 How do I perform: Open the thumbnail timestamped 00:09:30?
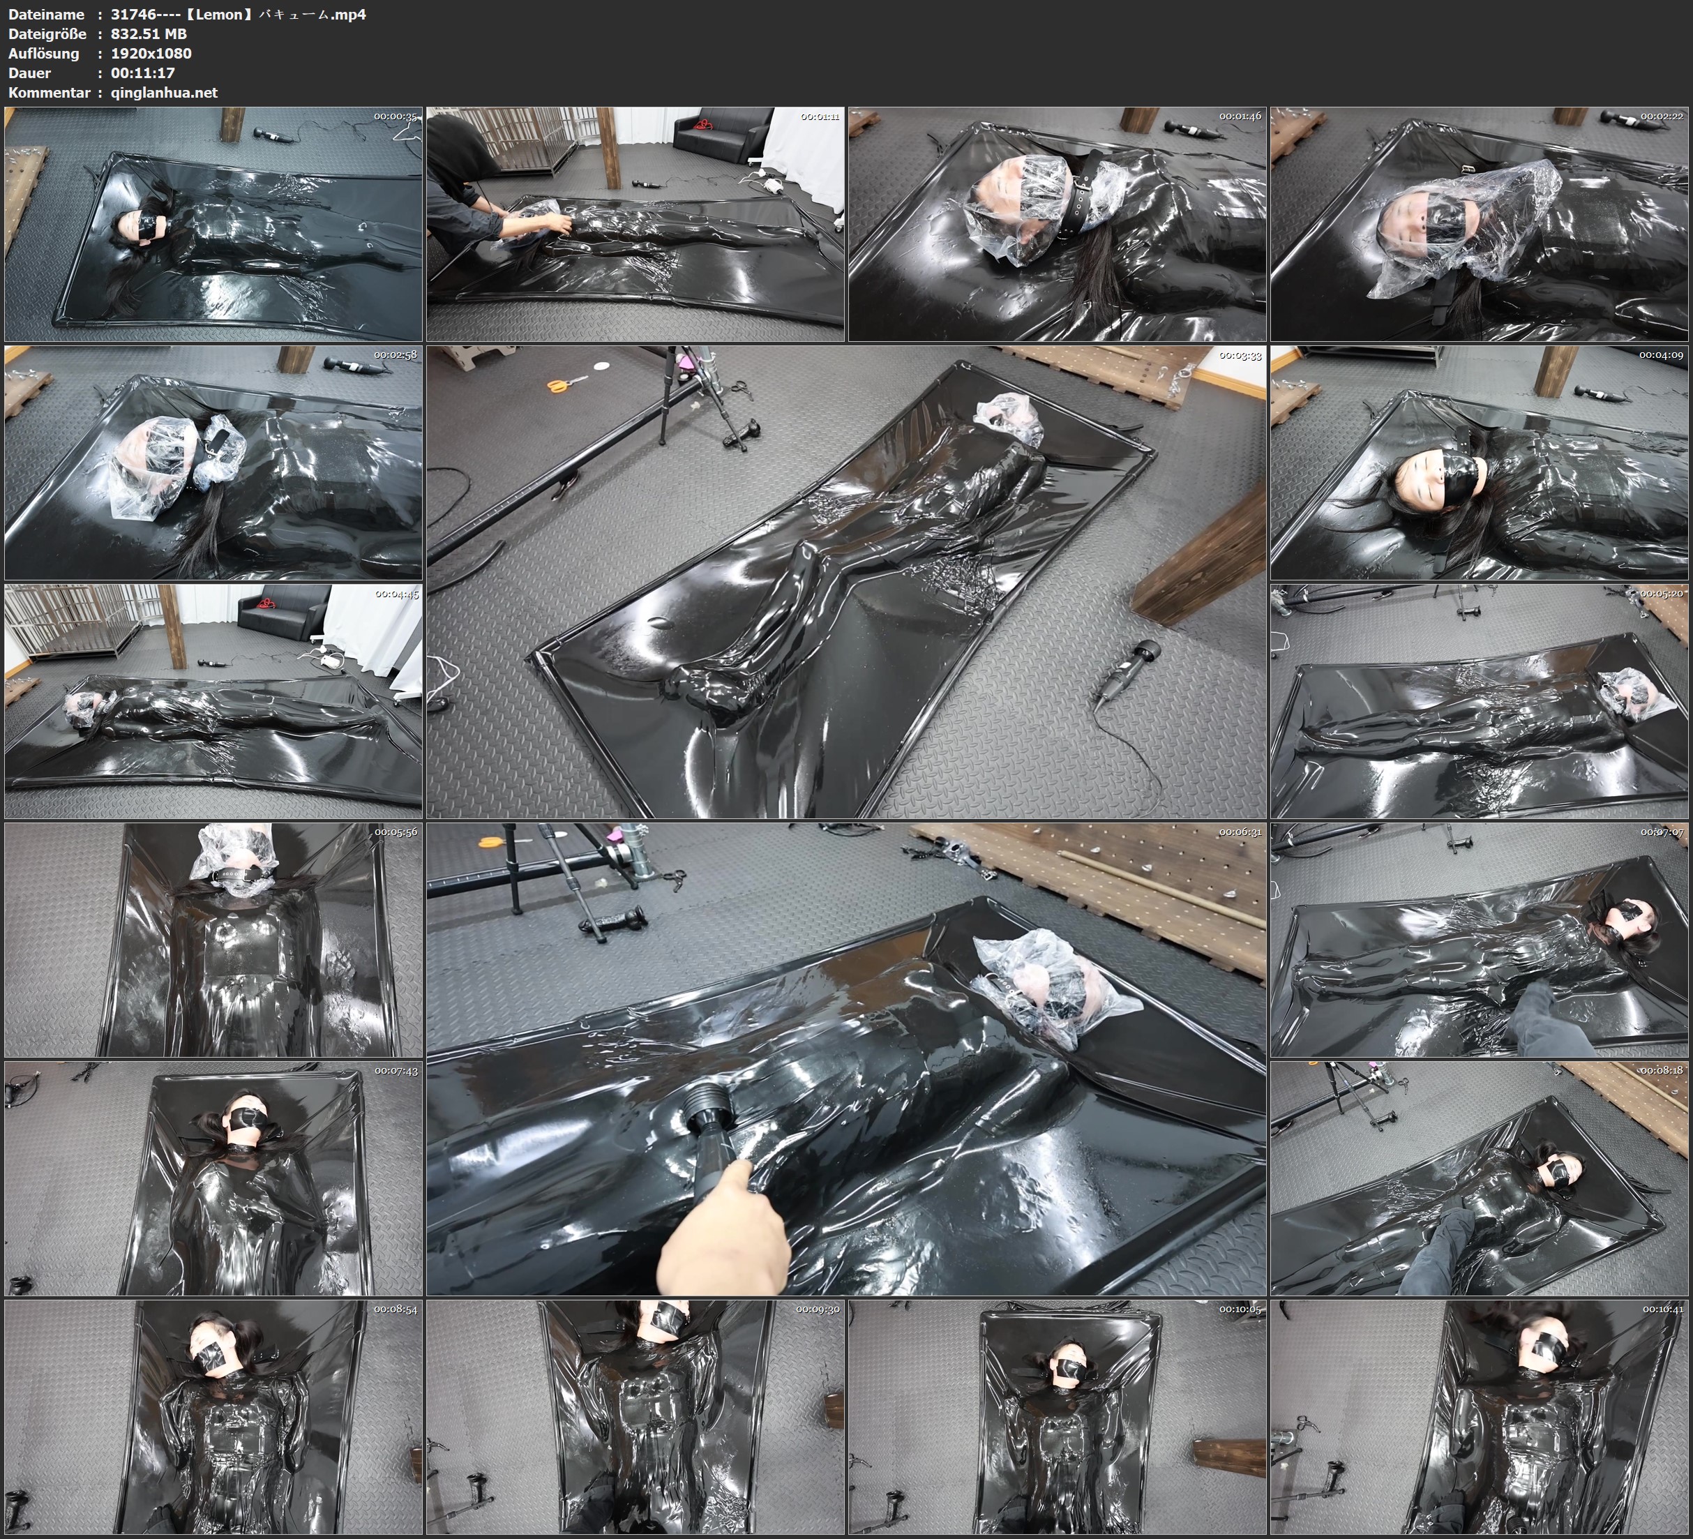pos(635,1416)
